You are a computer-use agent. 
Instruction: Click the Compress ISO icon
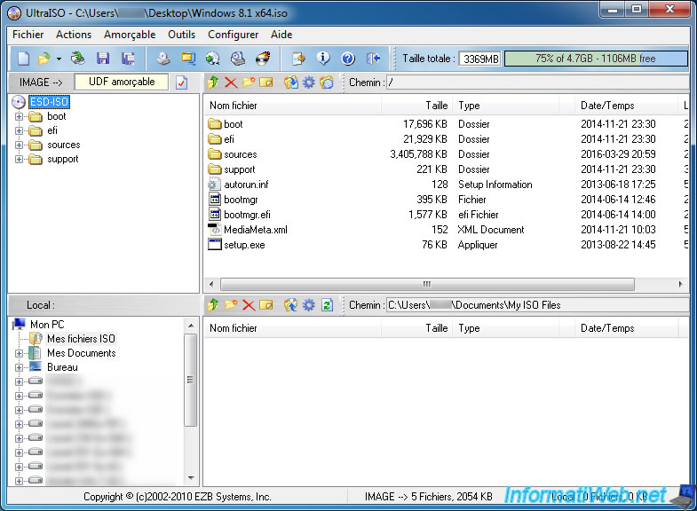pyautogui.click(x=188, y=59)
